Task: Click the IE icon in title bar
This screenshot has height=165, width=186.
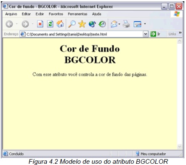Action: click(5, 6)
